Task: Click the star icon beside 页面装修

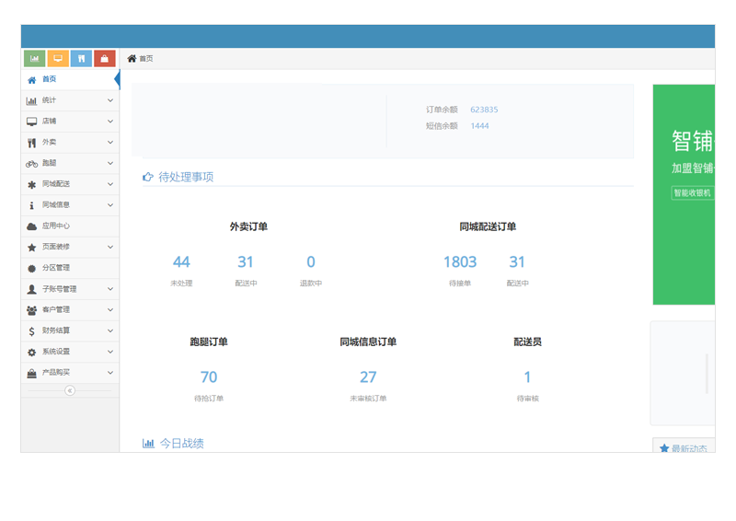Action: pyautogui.click(x=31, y=247)
